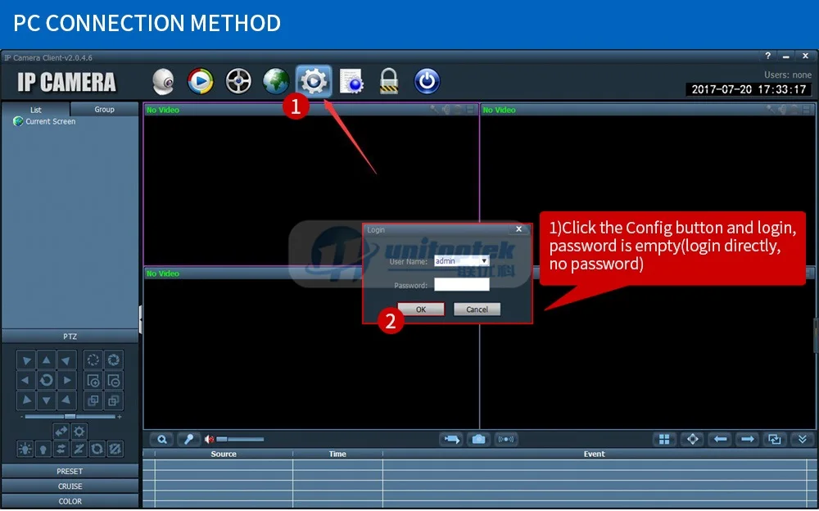Click the PTZ down-right diagonal arrow
This screenshot has width=819, height=511.
(66, 400)
